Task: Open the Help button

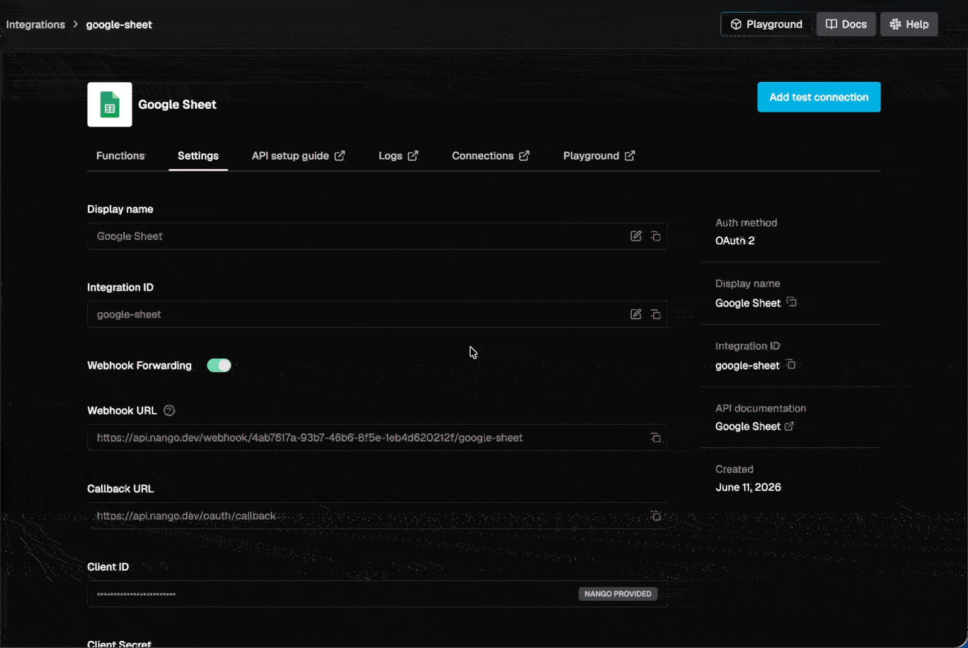Action: pos(909,24)
